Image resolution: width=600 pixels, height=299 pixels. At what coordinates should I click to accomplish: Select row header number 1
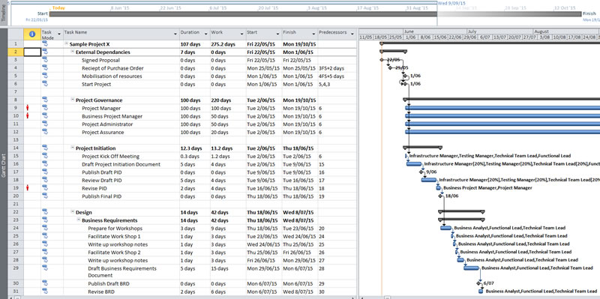point(16,44)
